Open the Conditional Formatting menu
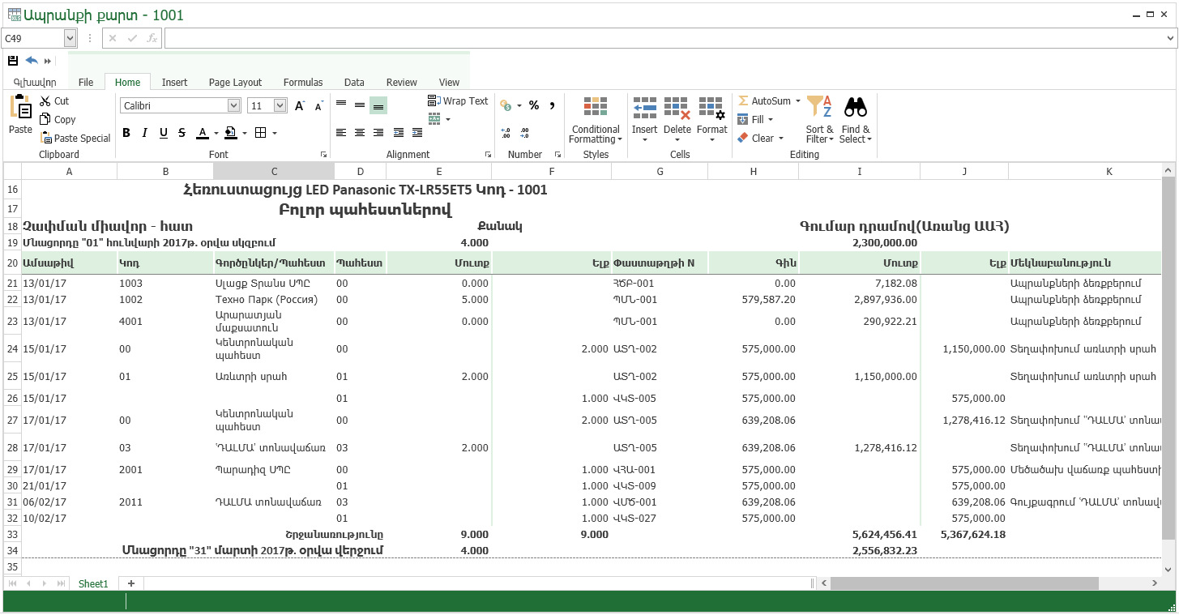1179x615 pixels. (596, 121)
